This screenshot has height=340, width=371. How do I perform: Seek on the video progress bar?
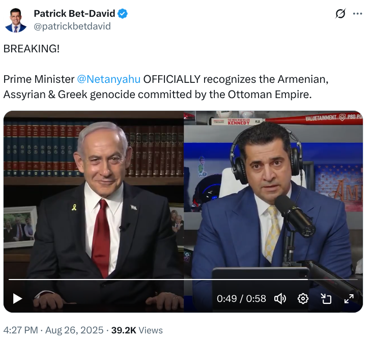[x=183, y=280]
